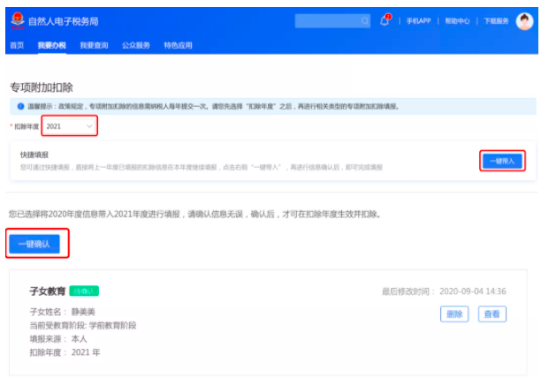Focus the header search box
This screenshot has width=541, height=378.
tap(332, 21)
